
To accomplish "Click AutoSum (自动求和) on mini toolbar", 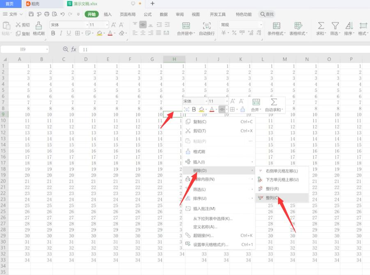I will (274, 105).
